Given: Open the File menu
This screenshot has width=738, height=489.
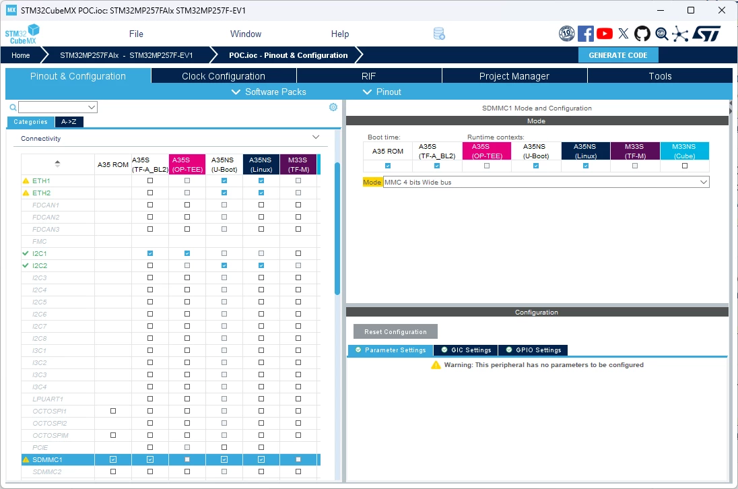Looking at the screenshot, I should [136, 34].
